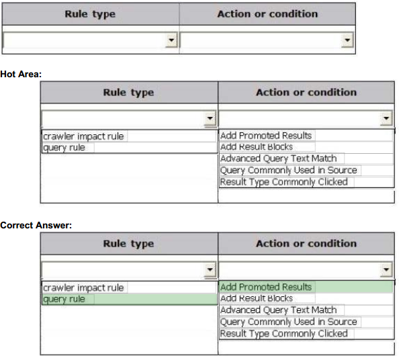Select 'query rule' in Hot Area list
The image size is (399, 356).
coord(129,148)
